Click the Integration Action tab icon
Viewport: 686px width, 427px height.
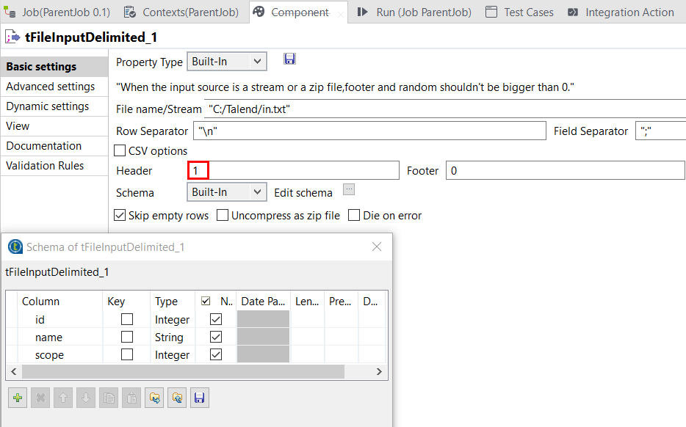[573, 12]
